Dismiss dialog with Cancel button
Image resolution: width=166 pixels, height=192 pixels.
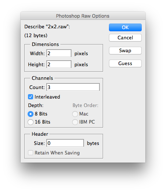pos(125,38)
